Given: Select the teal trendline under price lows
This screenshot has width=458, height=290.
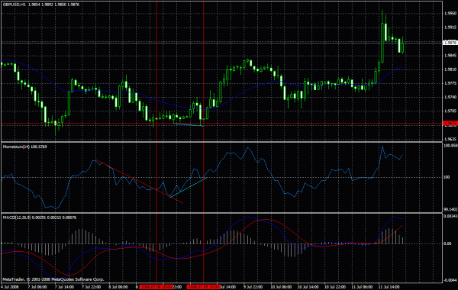Looking at the screenshot, I should [x=188, y=124].
